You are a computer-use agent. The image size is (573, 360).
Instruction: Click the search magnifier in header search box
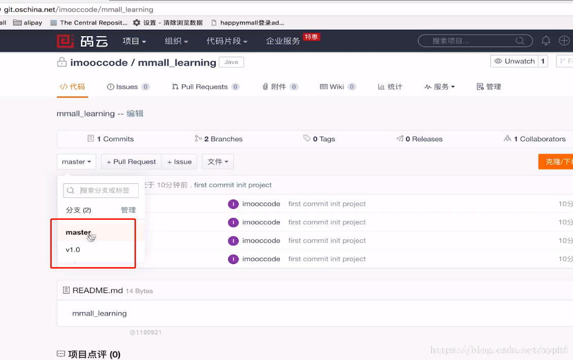(520, 41)
